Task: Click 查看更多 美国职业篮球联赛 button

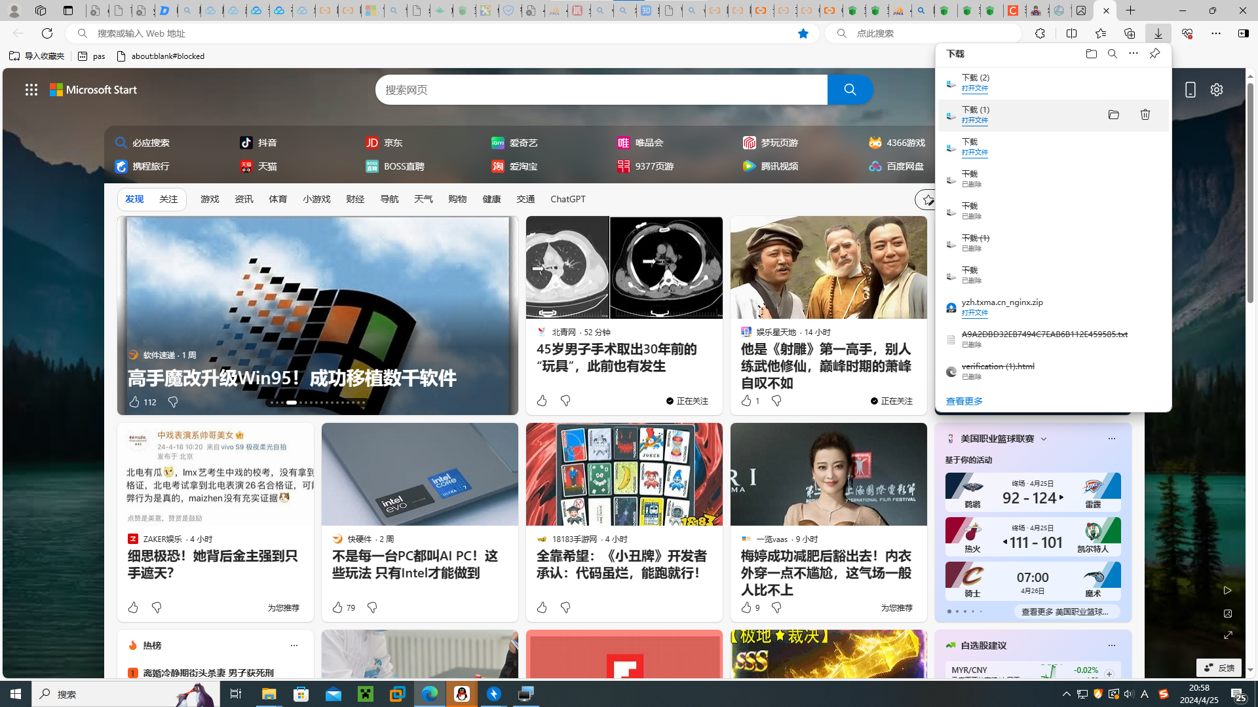Action: coord(1065,611)
